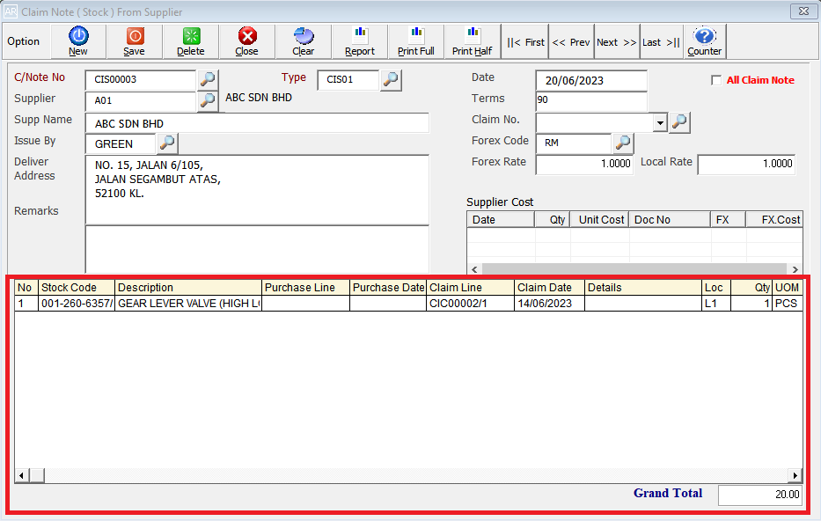Click the Claim Date column header
Screen dimensions: 821x521
click(x=549, y=288)
